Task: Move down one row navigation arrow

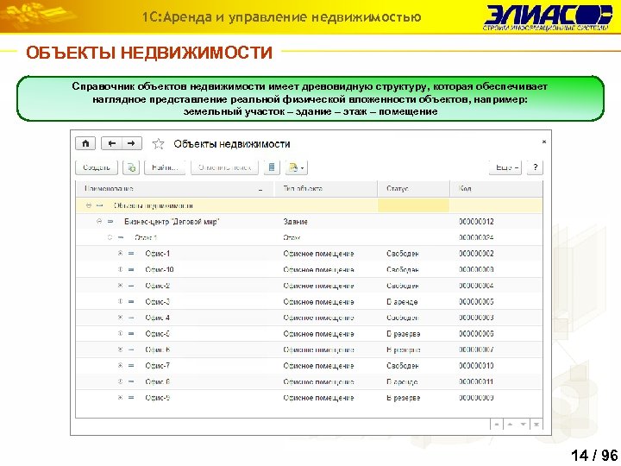Action: [524, 425]
